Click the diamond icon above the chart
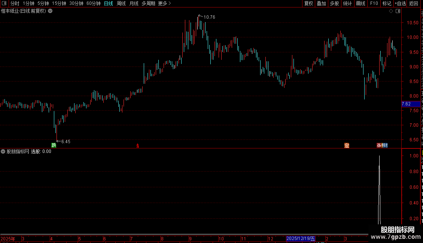The width and height of the screenshot is (423, 243). pyautogui.click(x=391, y=11)
